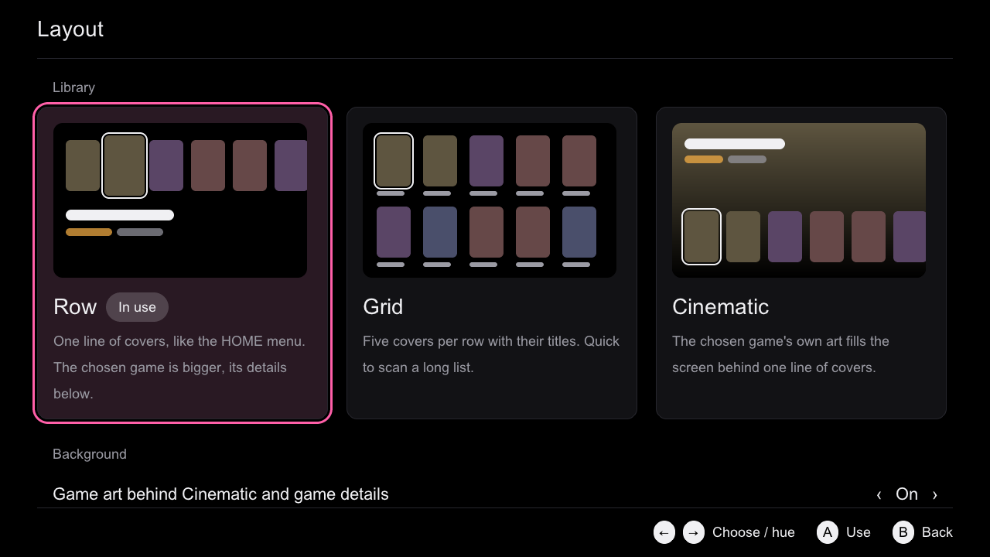The height and width of the screenshot is (557, 990).
Task: Click the previous chevron beside the On value
Action: (x=879, y=495)
